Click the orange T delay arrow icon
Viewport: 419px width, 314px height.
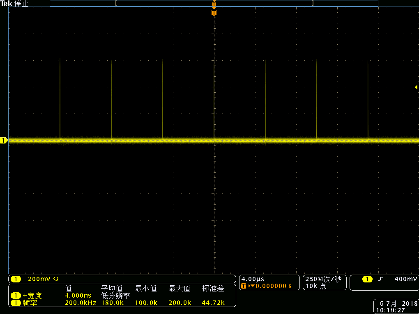pyautogui.click(x=248, y=286)
